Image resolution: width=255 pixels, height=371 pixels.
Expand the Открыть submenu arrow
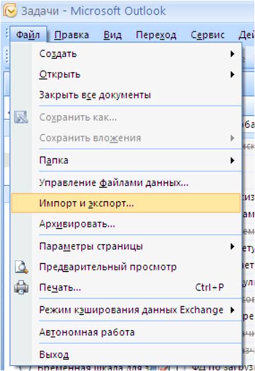(232, 75)
